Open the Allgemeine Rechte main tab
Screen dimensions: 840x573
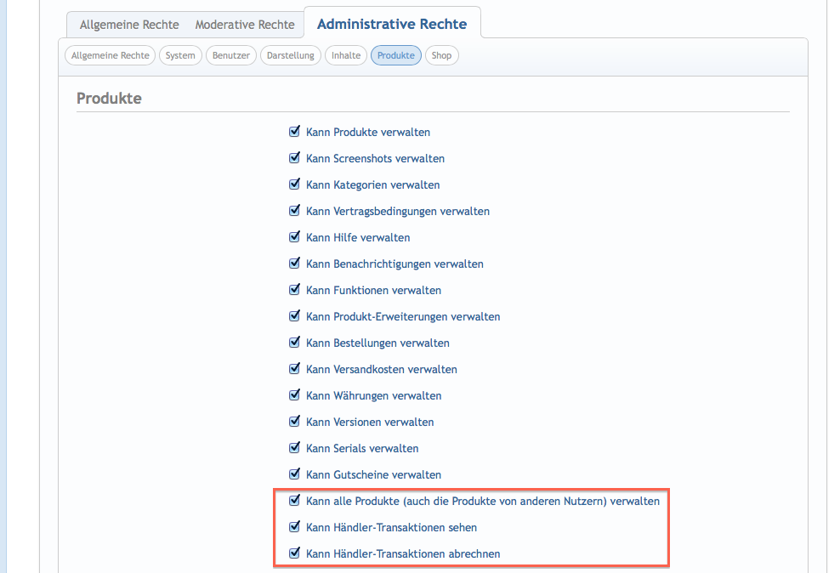(x=129, y=25)
